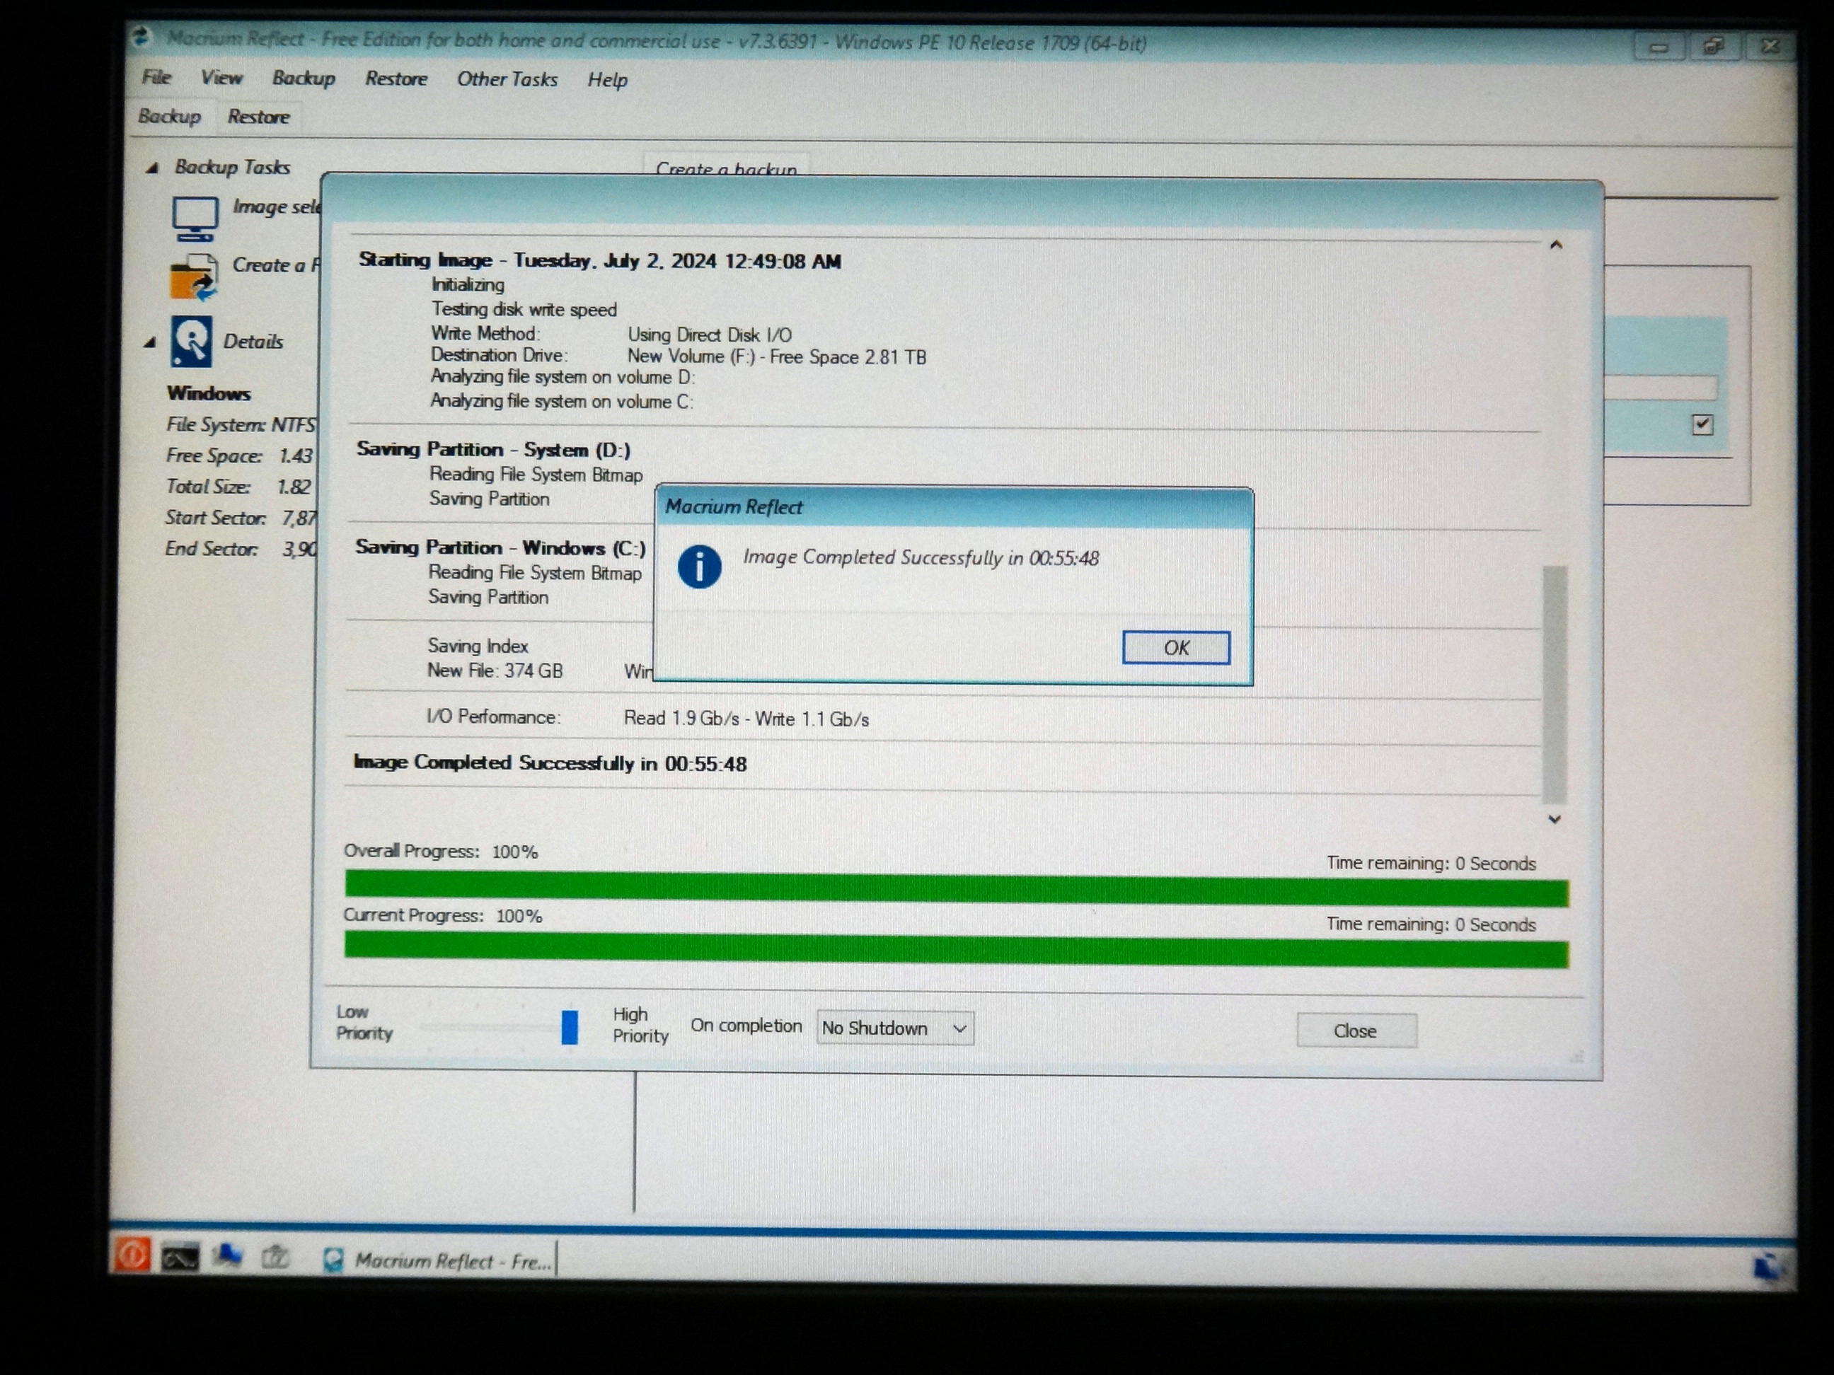Click 'Image Completed Successfully in 00:55:48' log line

click(550, 762)
